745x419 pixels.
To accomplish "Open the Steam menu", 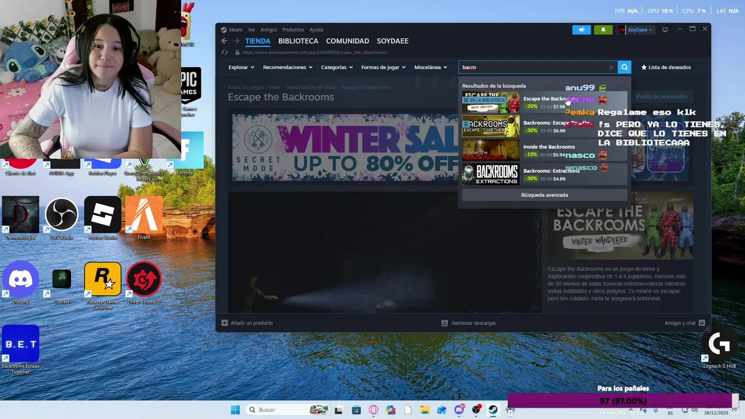I will click(236, 30).
